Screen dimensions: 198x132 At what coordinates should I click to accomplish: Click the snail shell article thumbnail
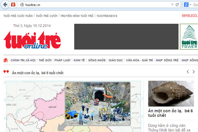171,93
